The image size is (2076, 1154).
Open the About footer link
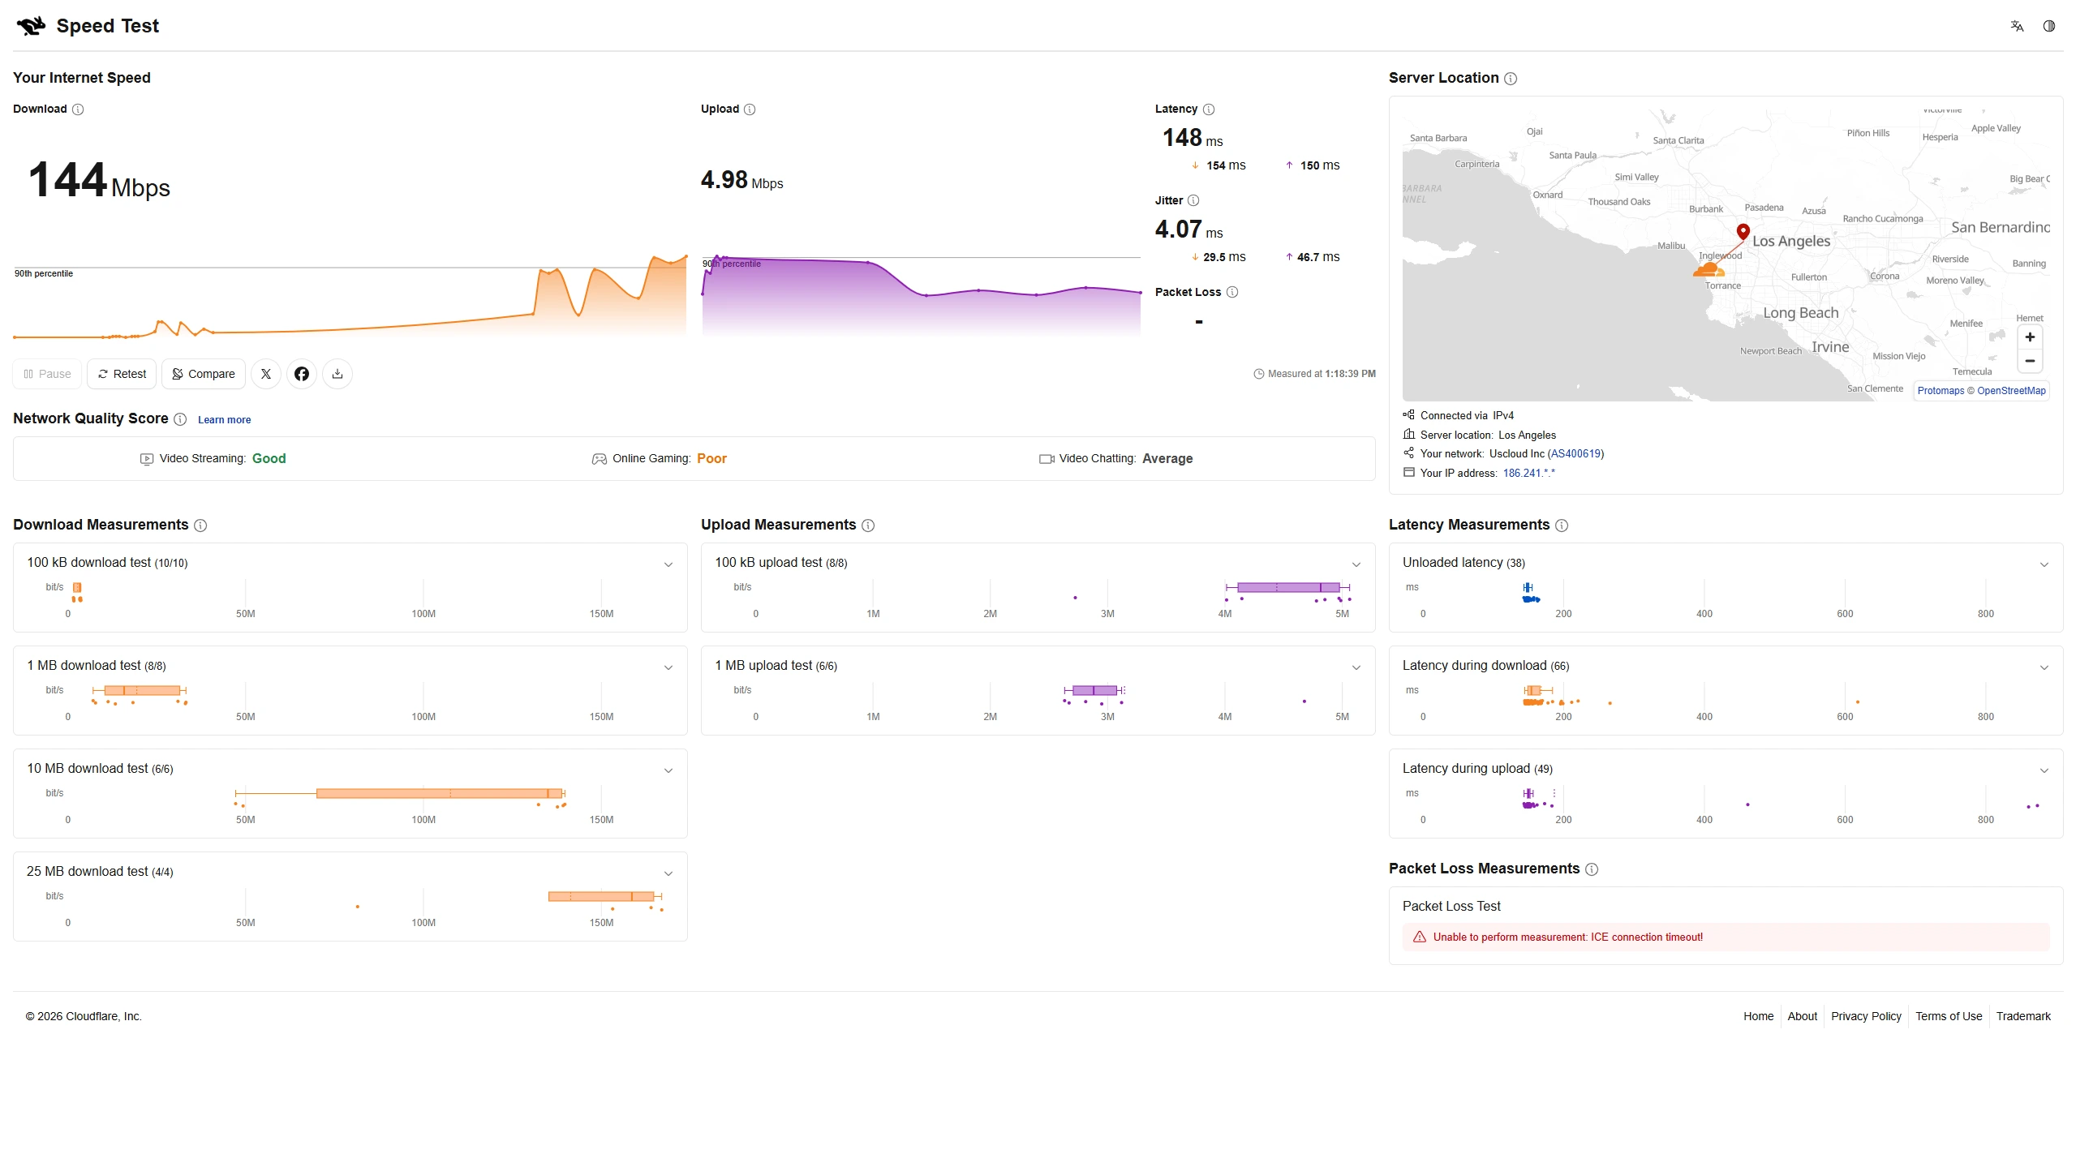coord(1802,1016)
